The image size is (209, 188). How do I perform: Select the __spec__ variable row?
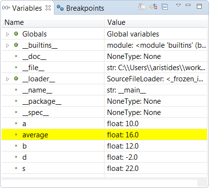pos(104,113)
